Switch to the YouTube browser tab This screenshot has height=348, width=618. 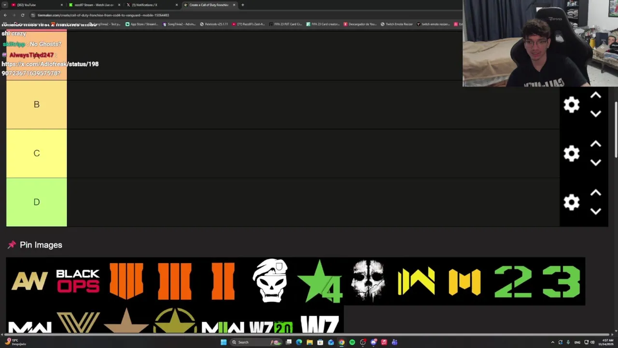[36, 5]
